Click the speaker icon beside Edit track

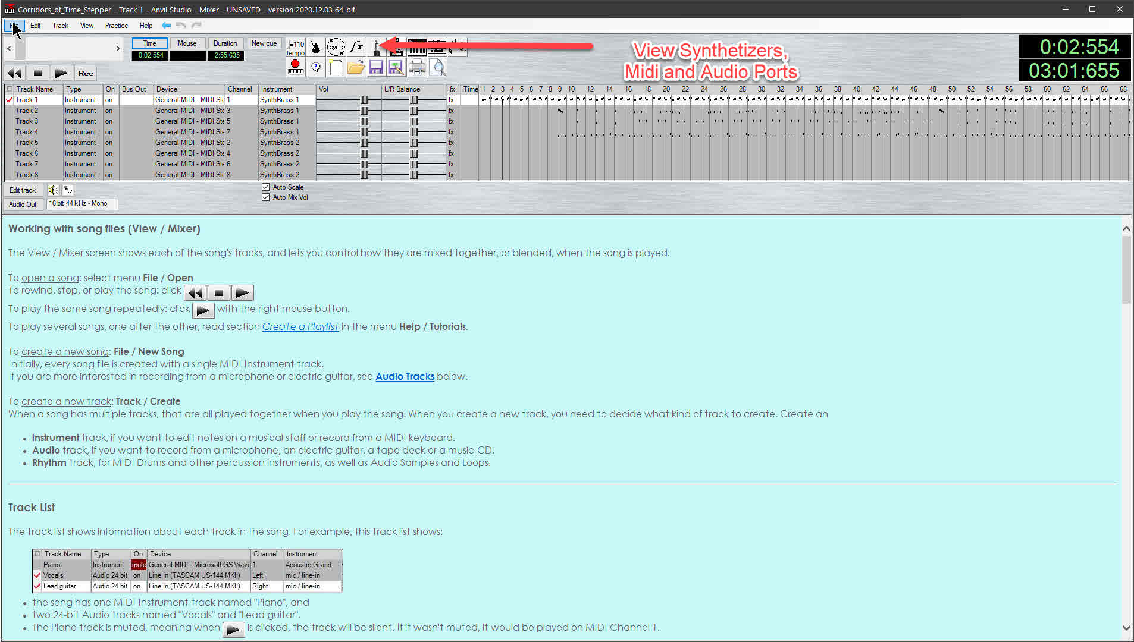[x=53, y=190]
